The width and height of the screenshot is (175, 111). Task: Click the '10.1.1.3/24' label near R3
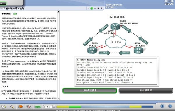point(139,46)
